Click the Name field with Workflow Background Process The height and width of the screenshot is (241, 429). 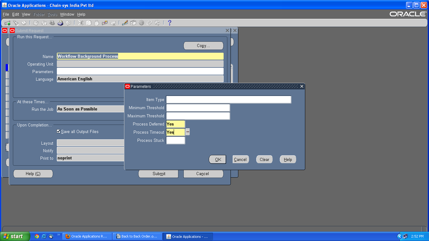[x=140, y=56]
